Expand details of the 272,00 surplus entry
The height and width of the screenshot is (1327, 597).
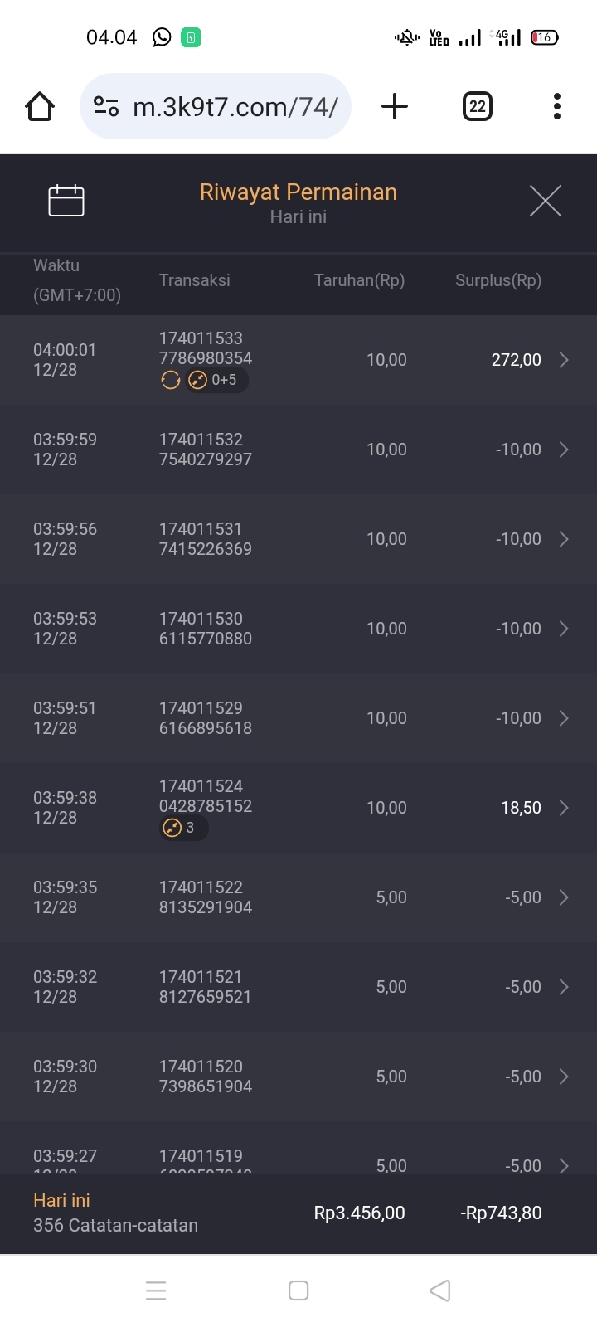click(x=564, y=360)
